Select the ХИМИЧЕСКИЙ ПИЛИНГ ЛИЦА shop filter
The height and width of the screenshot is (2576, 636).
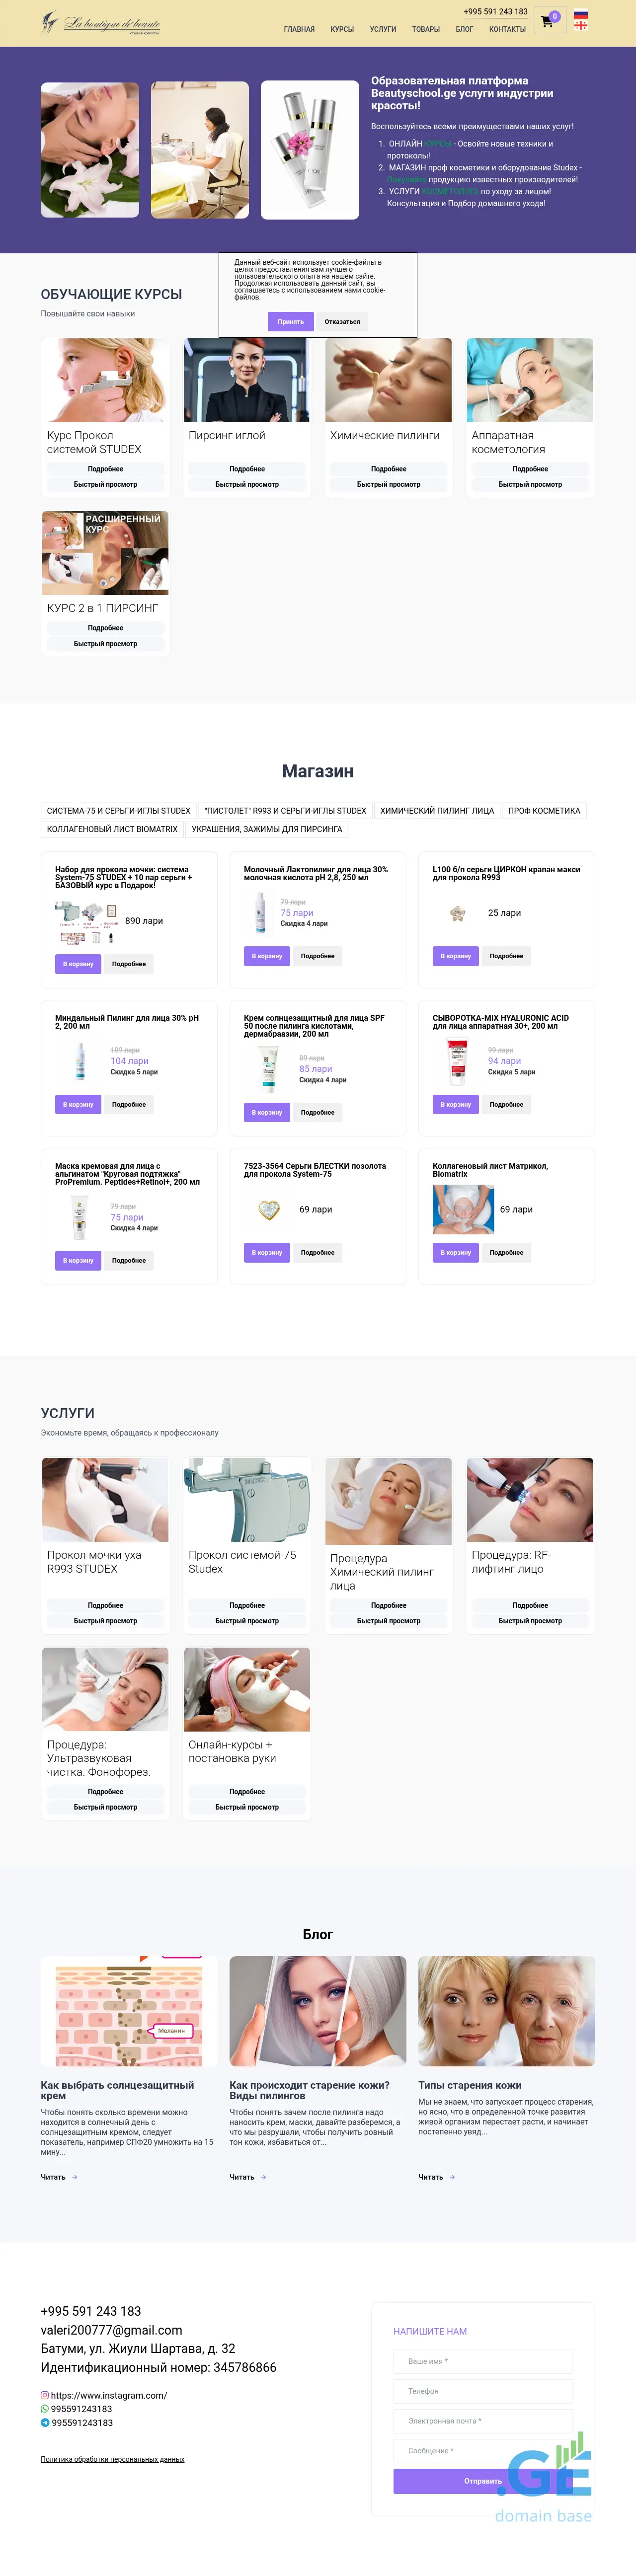coord(437,811)
